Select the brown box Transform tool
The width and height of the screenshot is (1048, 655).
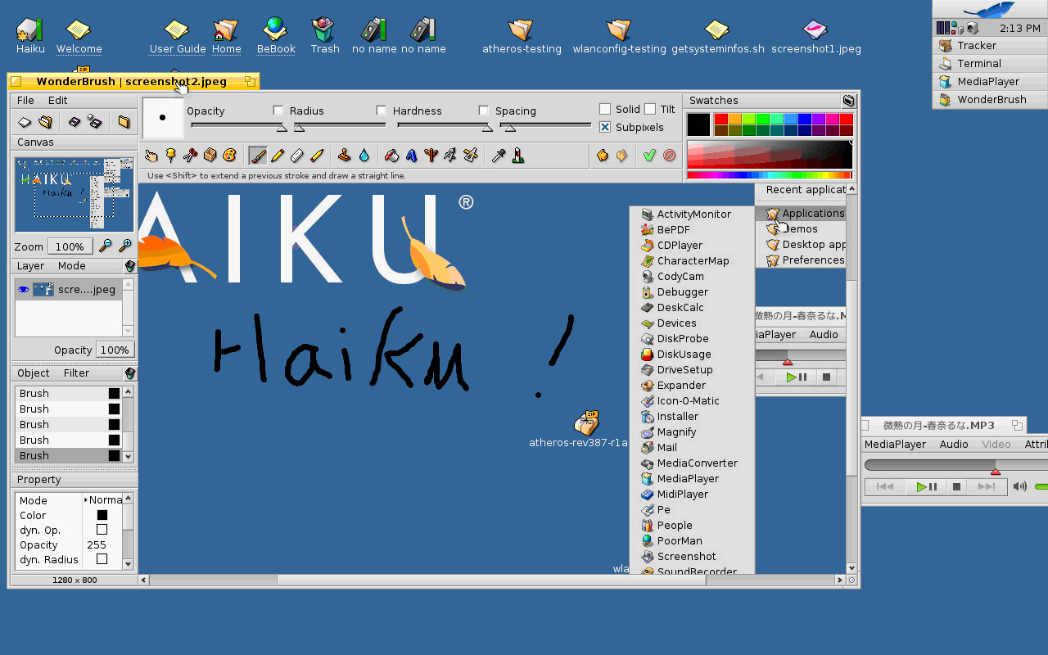point(210,155)
